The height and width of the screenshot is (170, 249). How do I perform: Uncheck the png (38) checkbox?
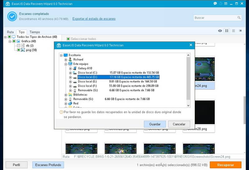(x=19, y=50)
